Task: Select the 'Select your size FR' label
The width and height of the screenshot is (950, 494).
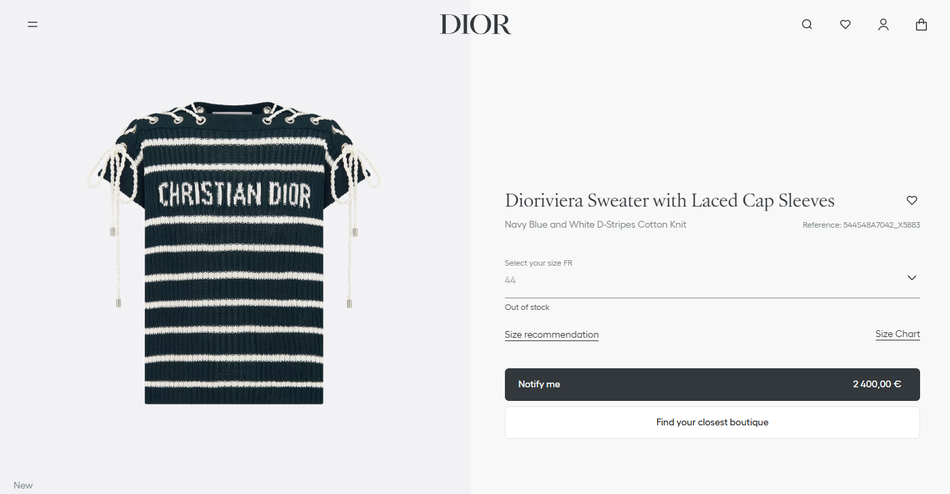Action: click(538, 263)
